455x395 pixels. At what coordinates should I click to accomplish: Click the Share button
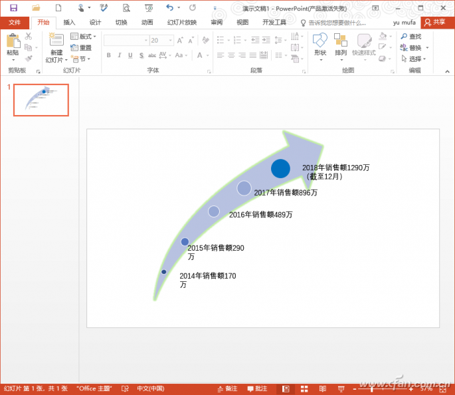435,22
